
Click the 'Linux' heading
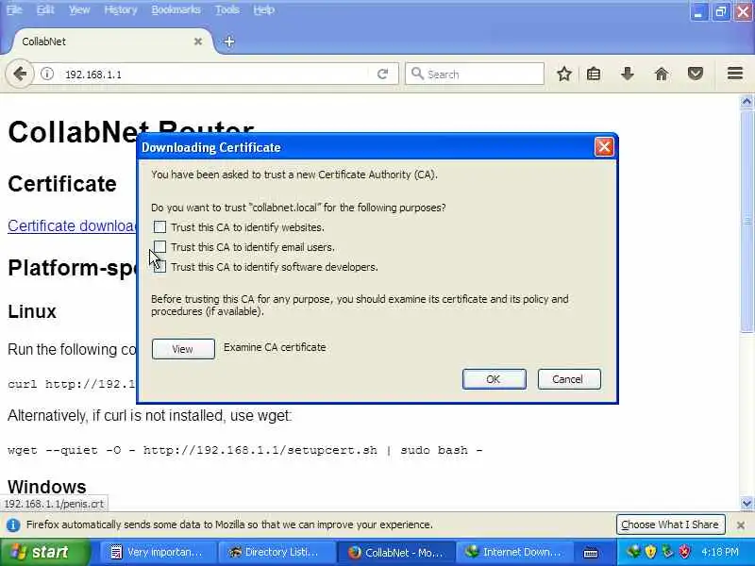(x=32, y=311)
